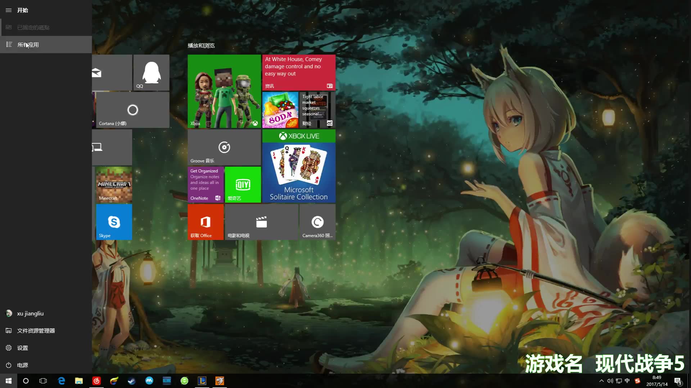The height and width of the screenshot is (388, 691).
Task: Open the 资讯 news tile
Action: click(299, 73)
